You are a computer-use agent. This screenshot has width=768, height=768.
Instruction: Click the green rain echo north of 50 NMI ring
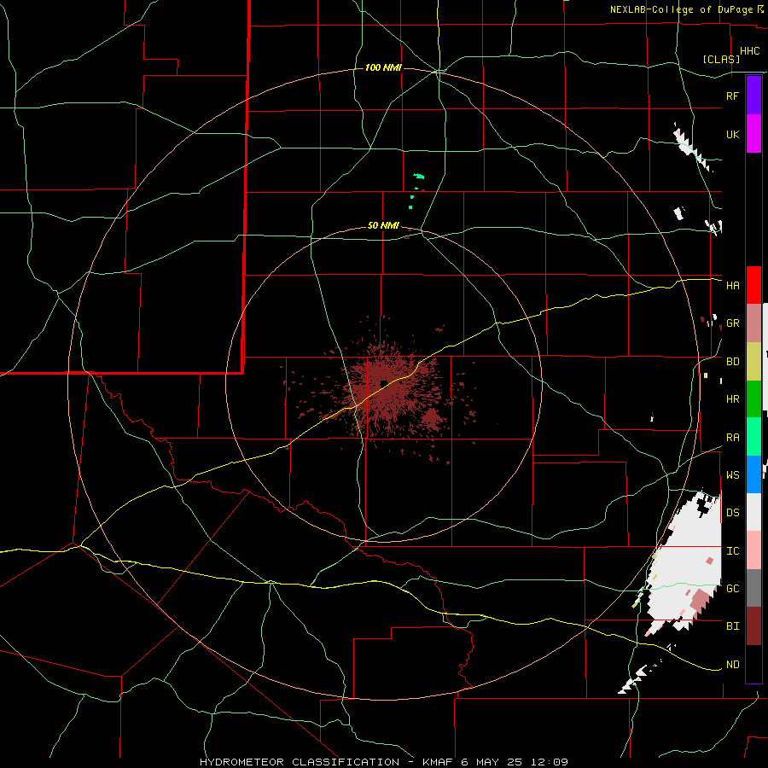click(x=418, y=176)
